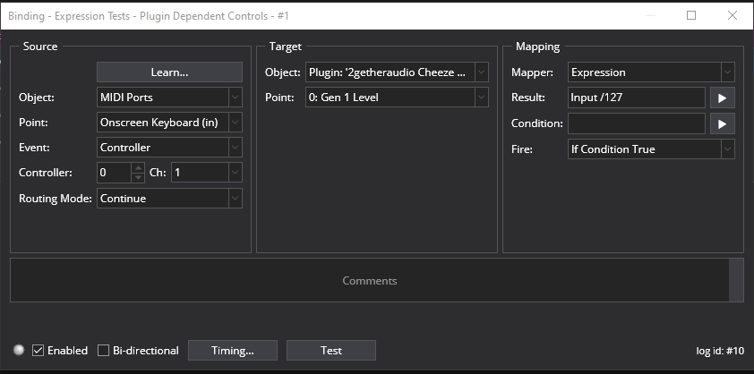Viewport: 754px width, 374px height.
Task: Click the Test button
Action: (331, 350)
